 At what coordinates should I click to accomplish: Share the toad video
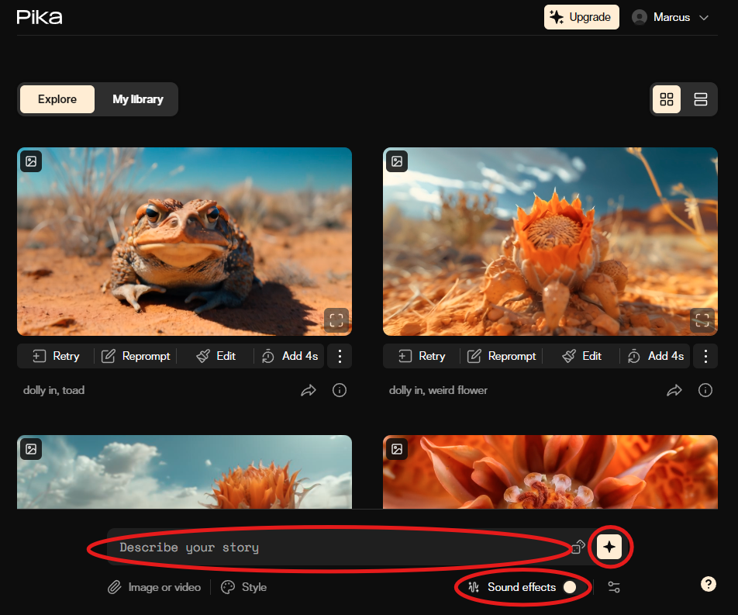tap(309, 390)
